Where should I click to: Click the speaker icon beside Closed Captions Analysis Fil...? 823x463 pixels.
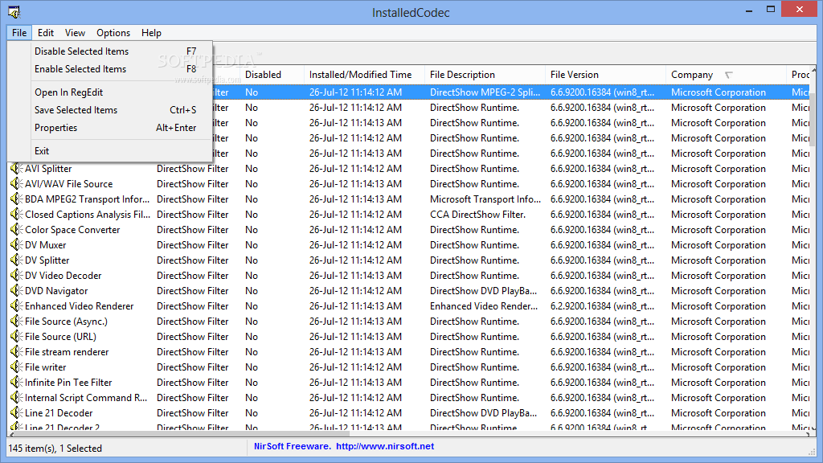point(16,214)
